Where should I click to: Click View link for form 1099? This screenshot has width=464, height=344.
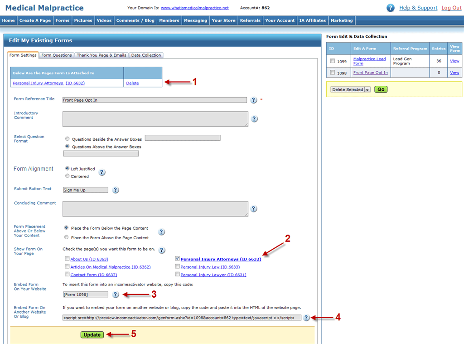(x=454, y=61)
